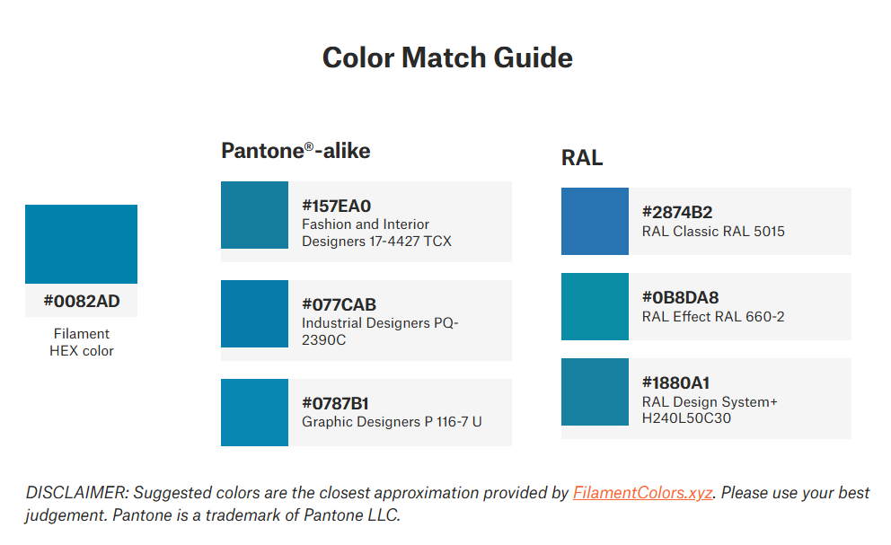
Task: Click the #2874B2 hex code text
Action: tap(677, 213)
